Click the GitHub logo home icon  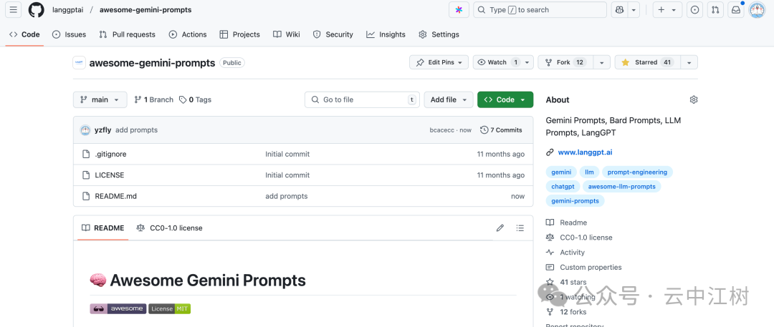pos(36,10)
